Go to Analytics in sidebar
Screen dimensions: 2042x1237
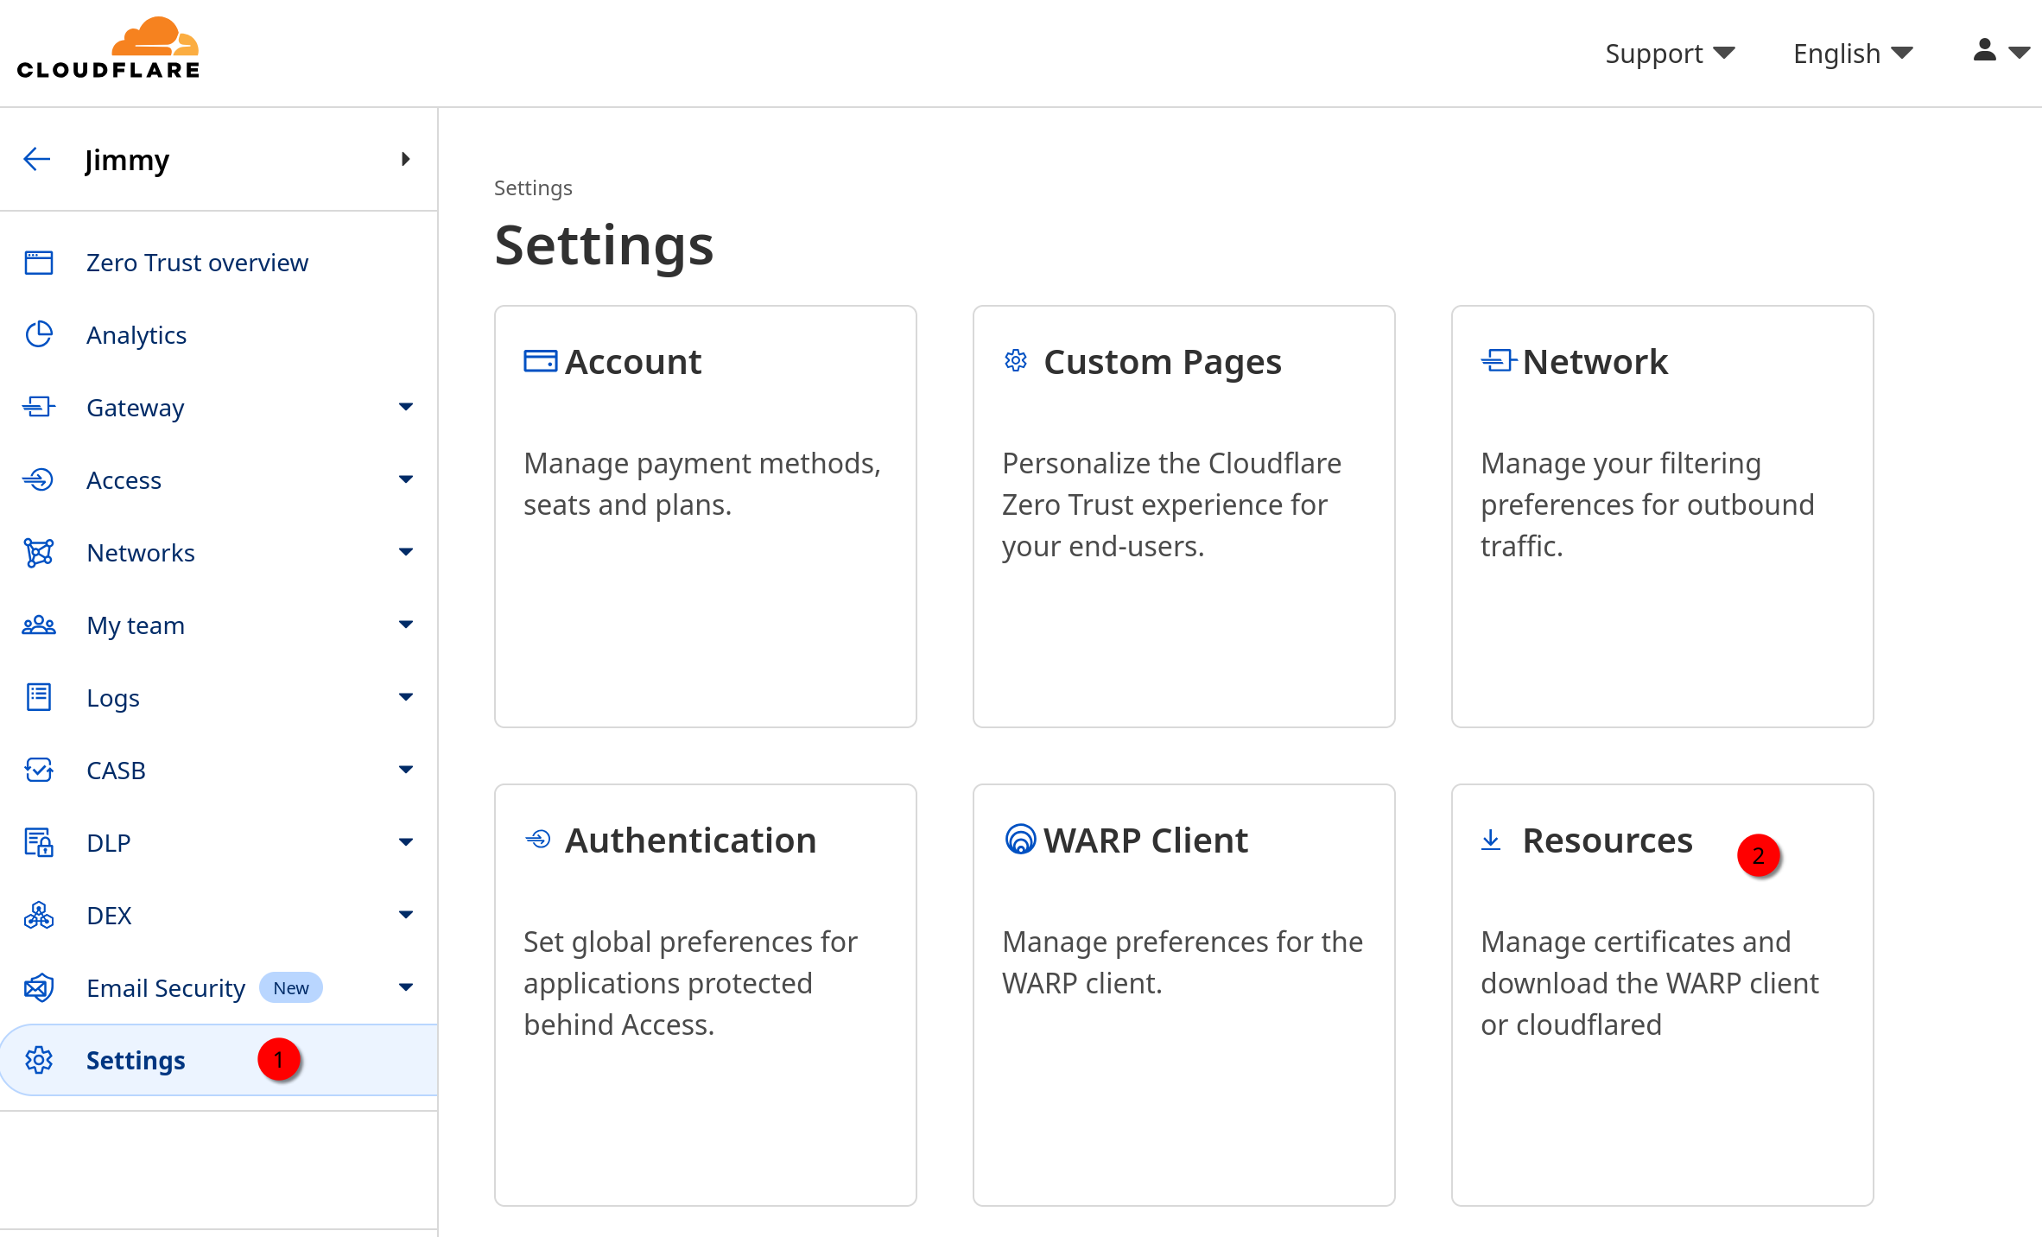click(136, 335)
